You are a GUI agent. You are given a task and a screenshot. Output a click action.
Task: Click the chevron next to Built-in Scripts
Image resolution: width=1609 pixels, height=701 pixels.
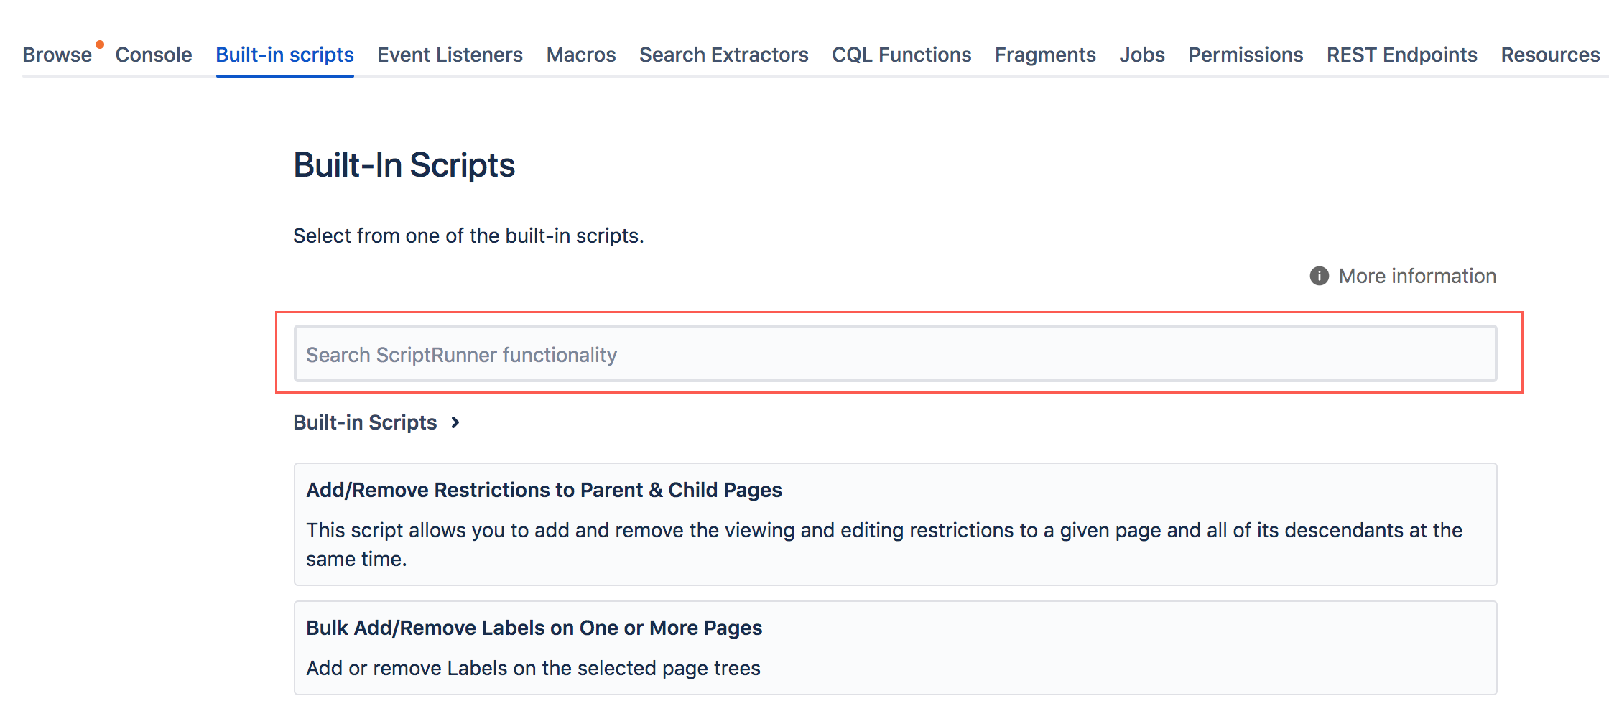point(455,422)
